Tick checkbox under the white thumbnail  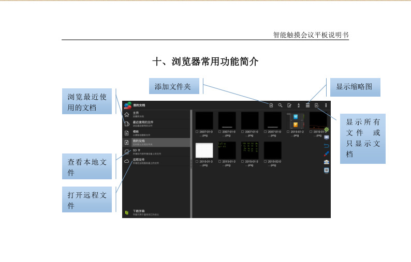pyautogui.click(x=197, y=162)
